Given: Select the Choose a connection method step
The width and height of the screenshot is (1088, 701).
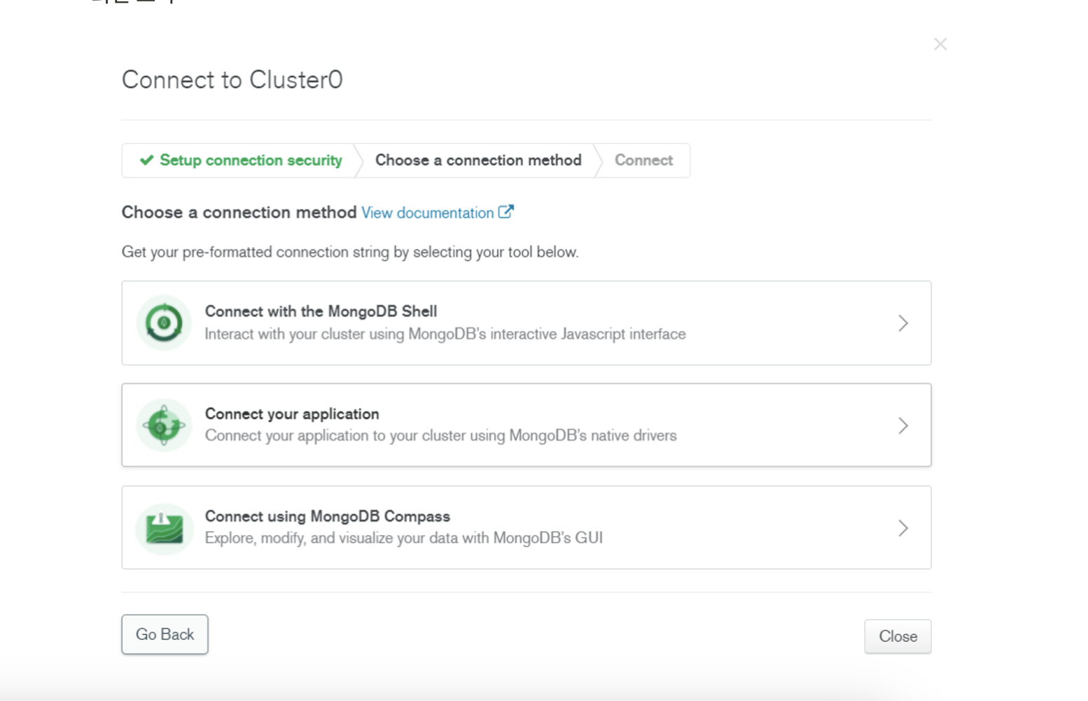Looking at the screenshot, I should pos(478,160).
